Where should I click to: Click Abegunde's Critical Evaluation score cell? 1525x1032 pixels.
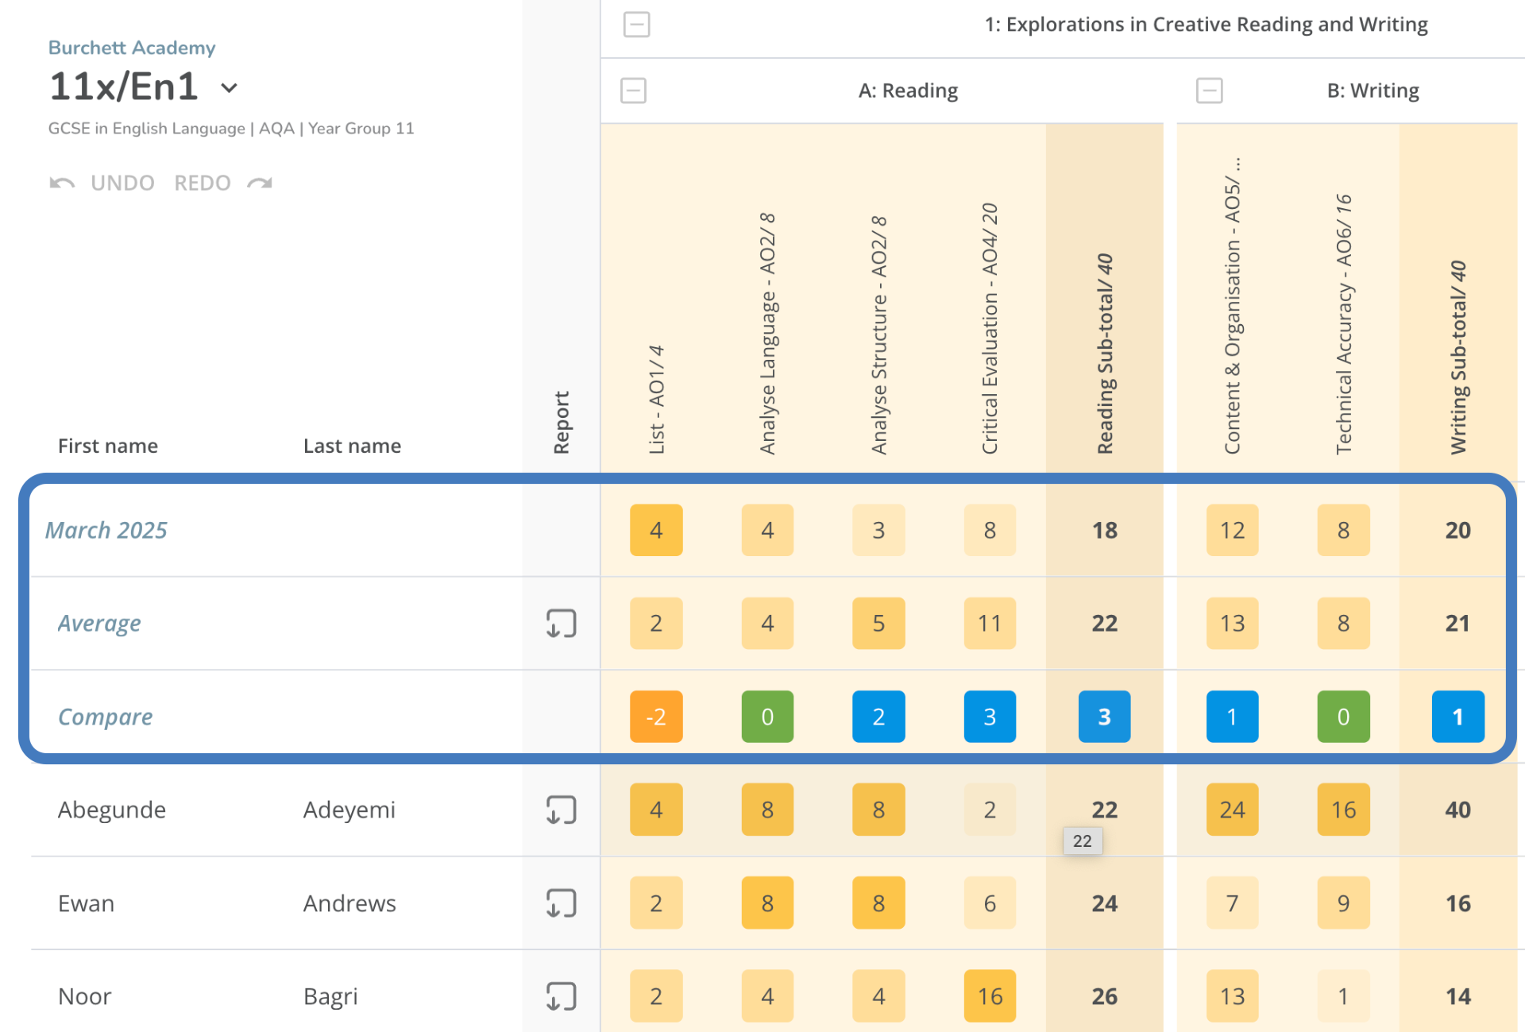pos(990,810)
